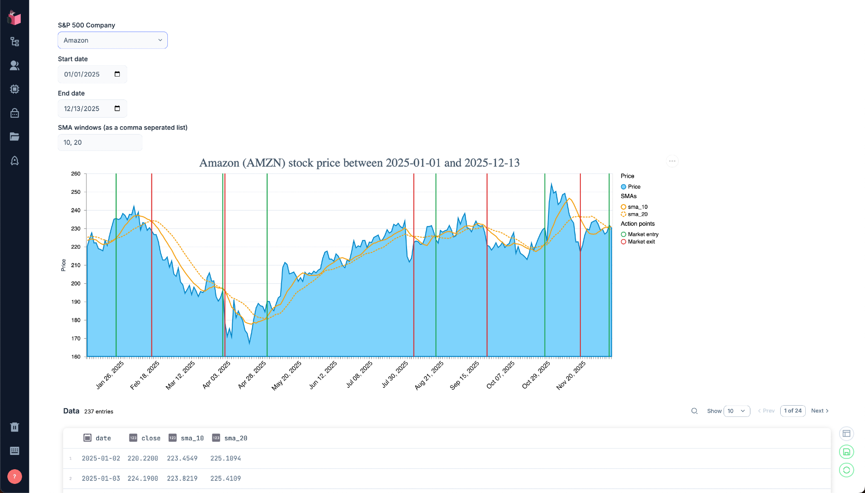Toggle Price series in chart legend

coord(634,187)
